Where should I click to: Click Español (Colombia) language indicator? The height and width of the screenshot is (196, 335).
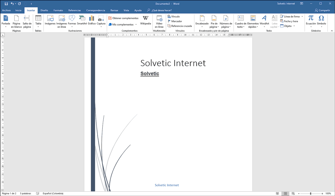[x=53, y=193]
